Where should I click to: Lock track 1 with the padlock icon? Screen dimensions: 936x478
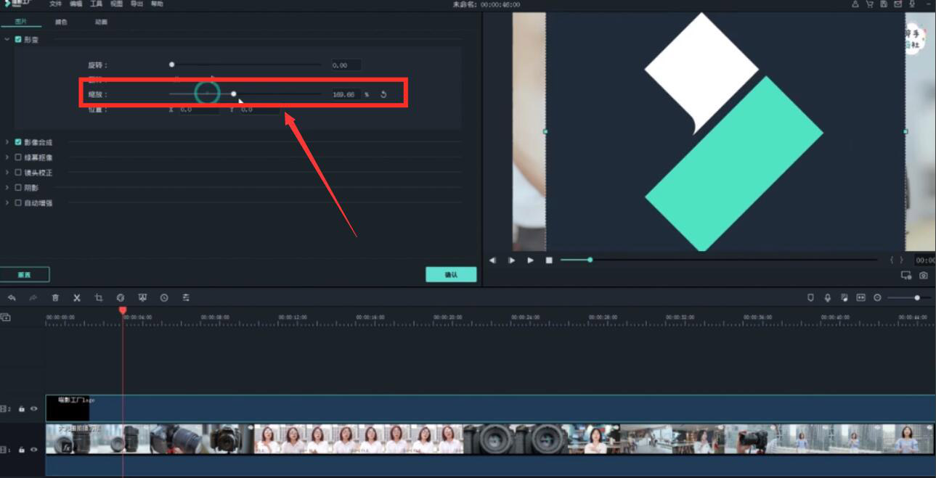pos(22,450)
